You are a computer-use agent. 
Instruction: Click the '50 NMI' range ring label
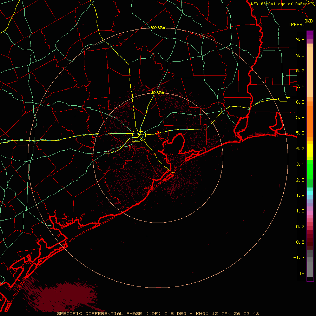pos(158,93)
